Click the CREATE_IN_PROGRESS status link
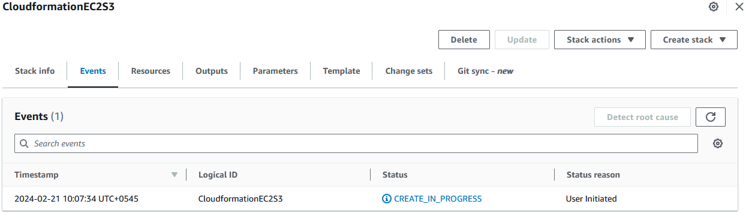 point(438,199)
